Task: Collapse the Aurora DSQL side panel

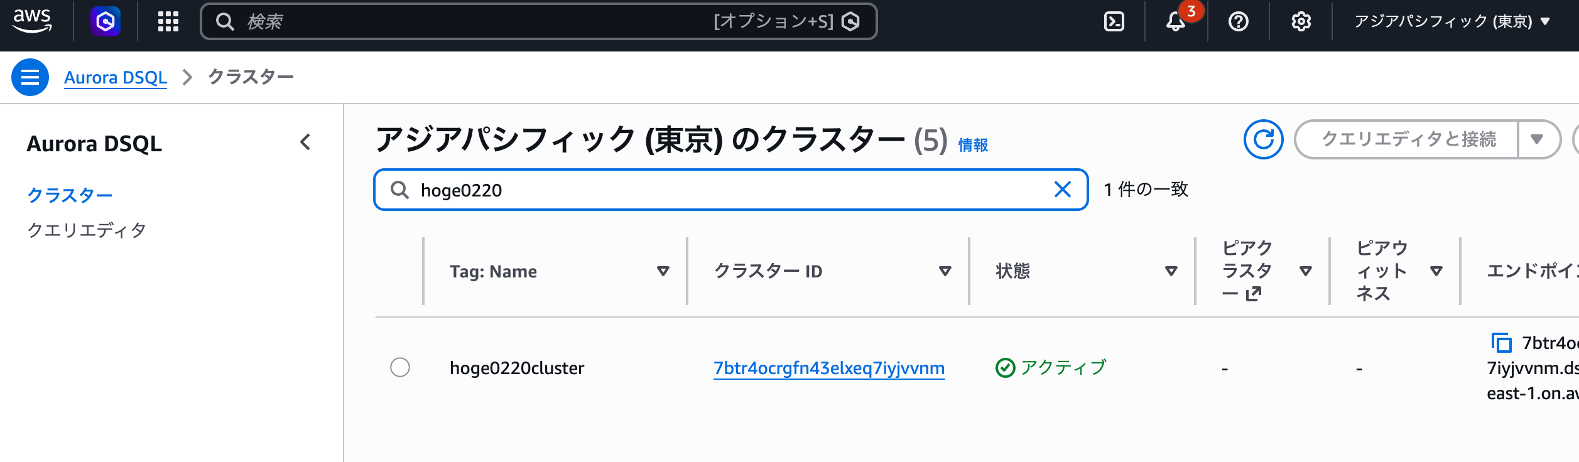Action: pyautogui.click(x=306, y=142)
